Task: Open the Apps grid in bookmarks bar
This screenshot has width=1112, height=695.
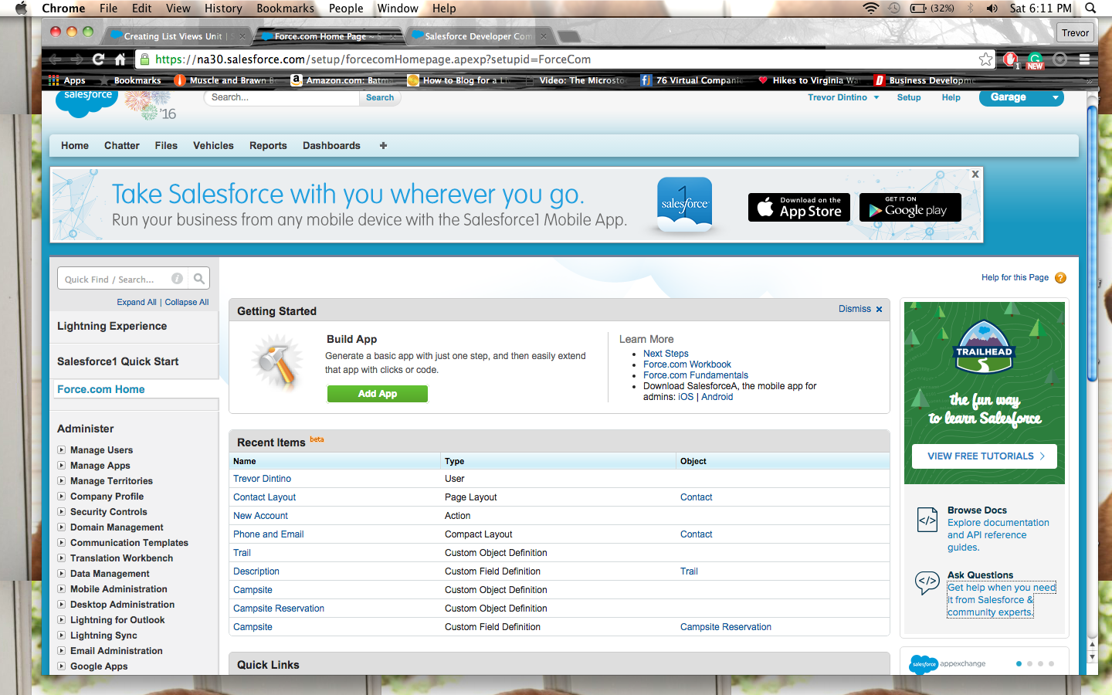Action: click(67, 80)
